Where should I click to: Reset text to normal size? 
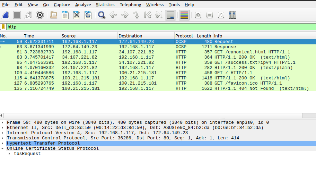pyautogui.click(x=221, y=15)
